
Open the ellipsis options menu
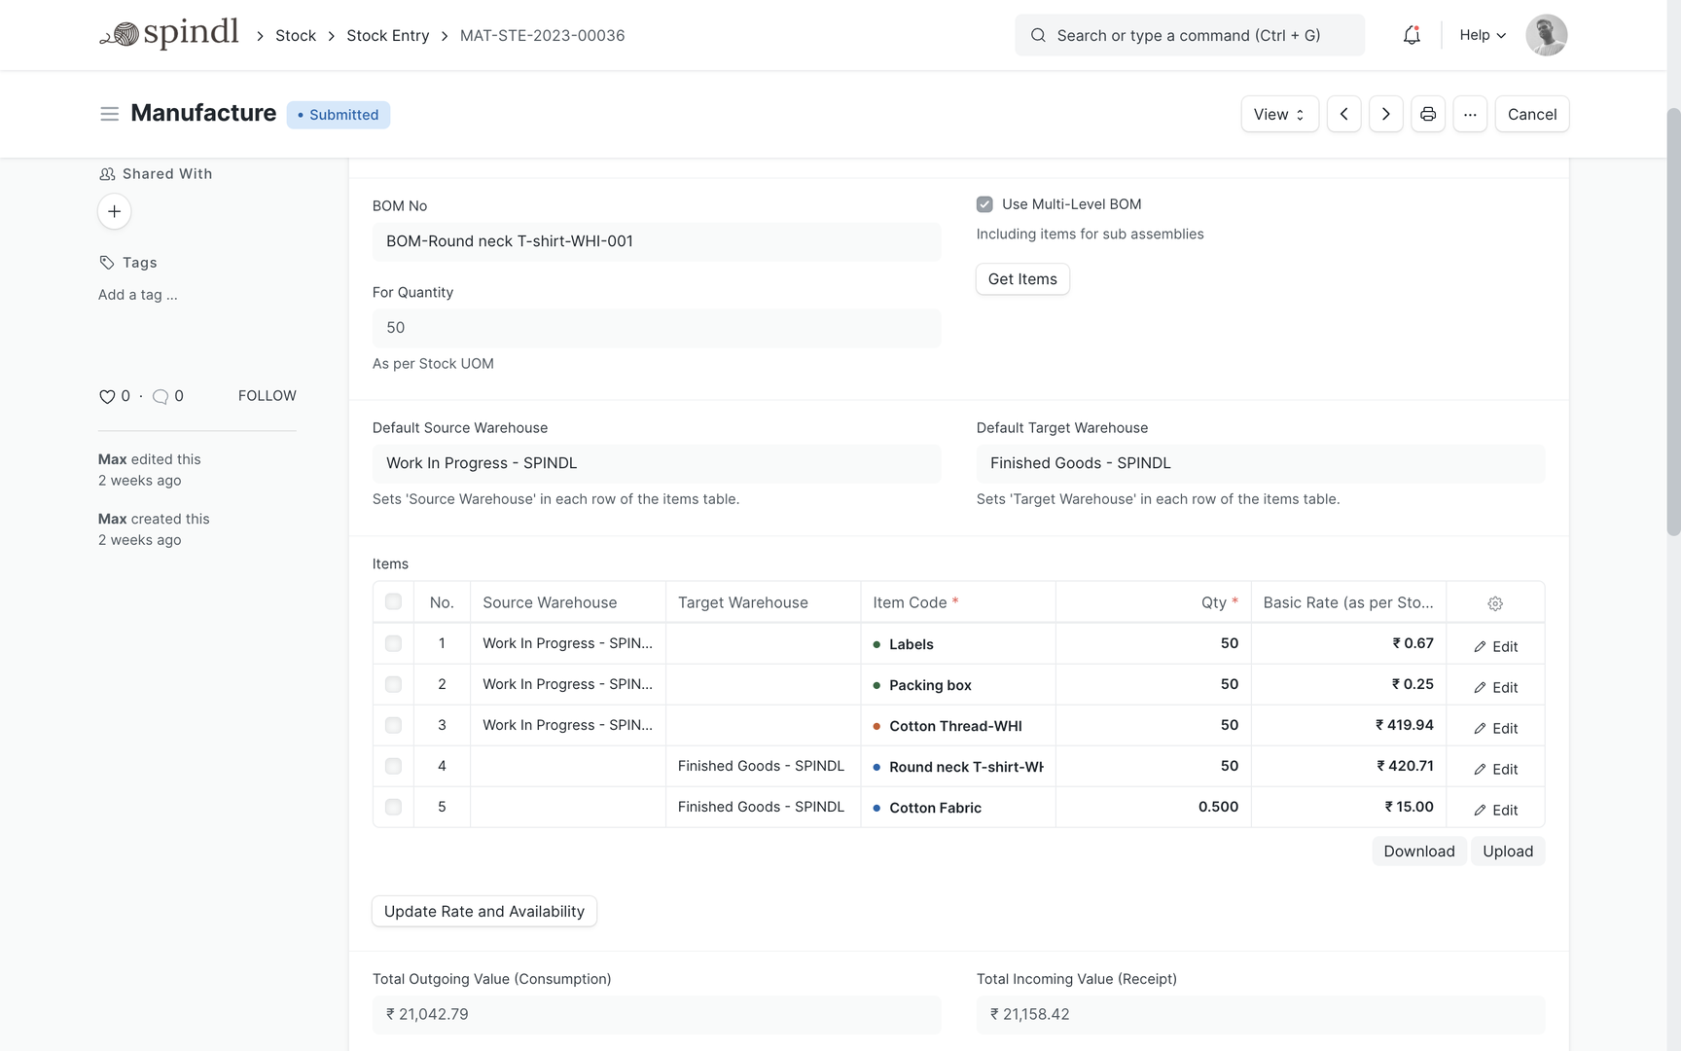pyautogui.click(x=1470, y=114)
